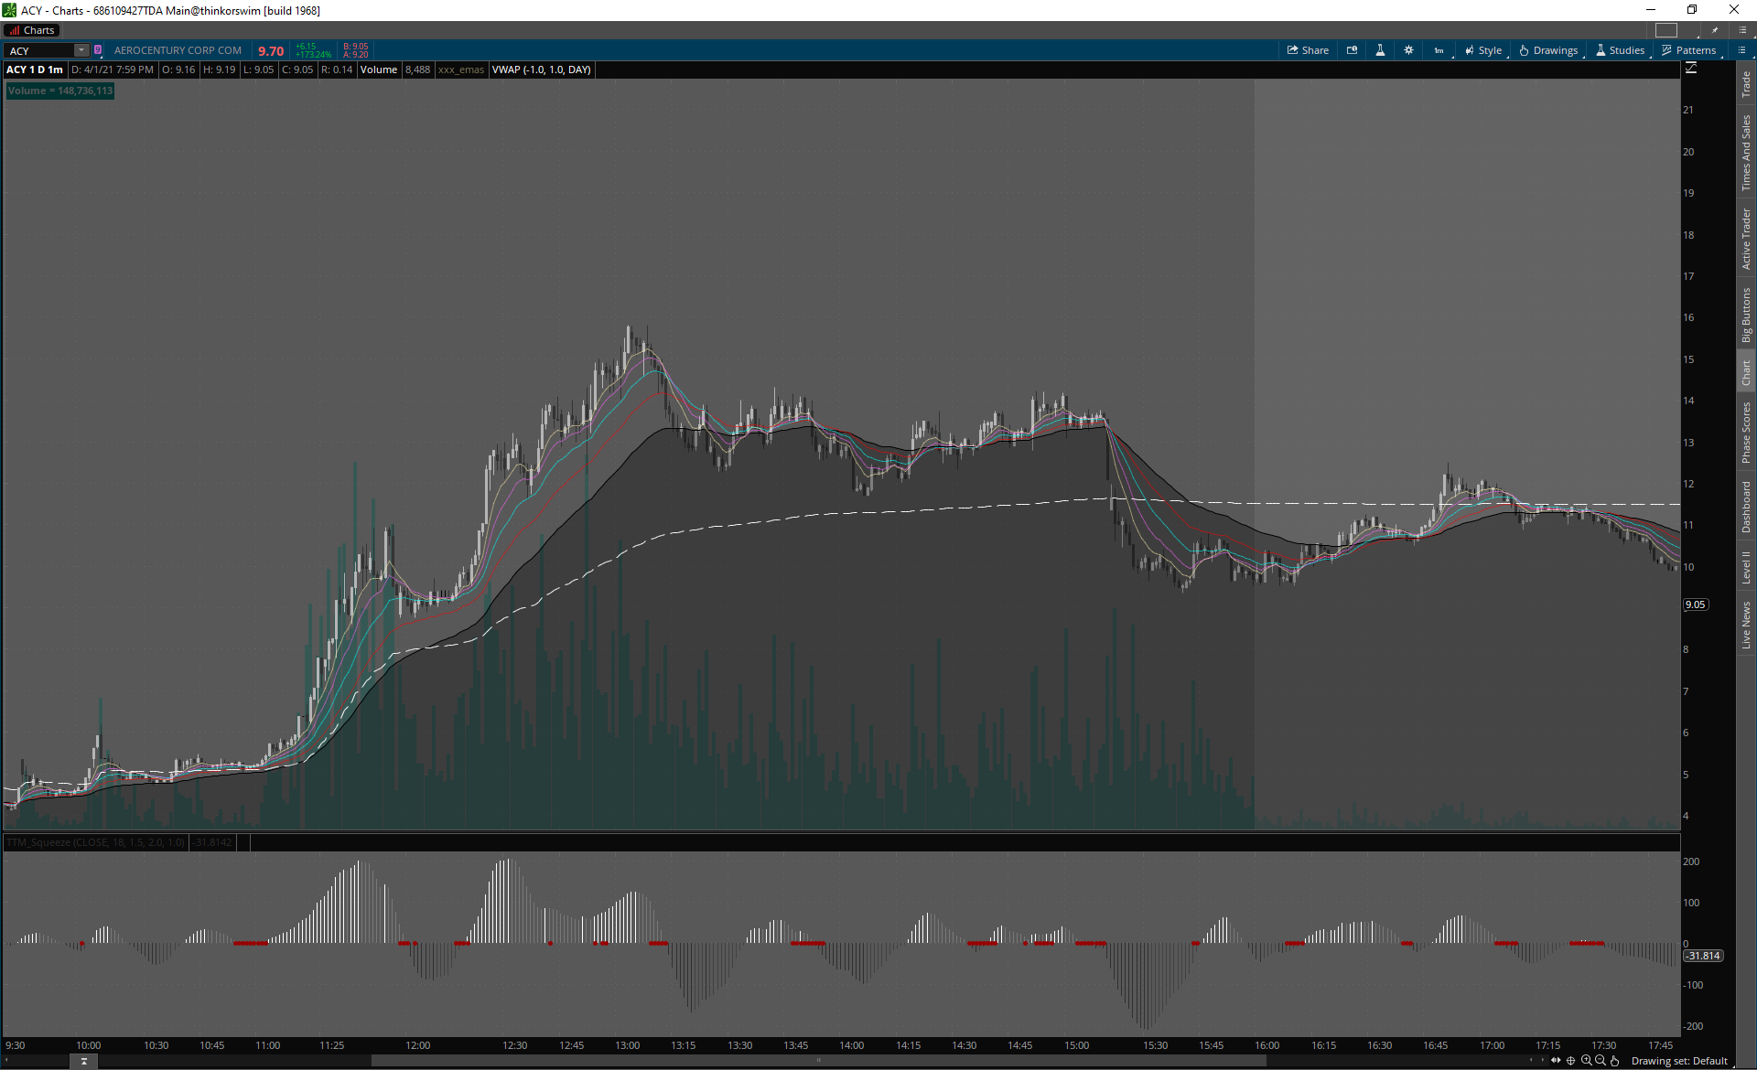Open the ACY symbol dropdown arrow
The image size is (1757, 1070).
(81, 50)
